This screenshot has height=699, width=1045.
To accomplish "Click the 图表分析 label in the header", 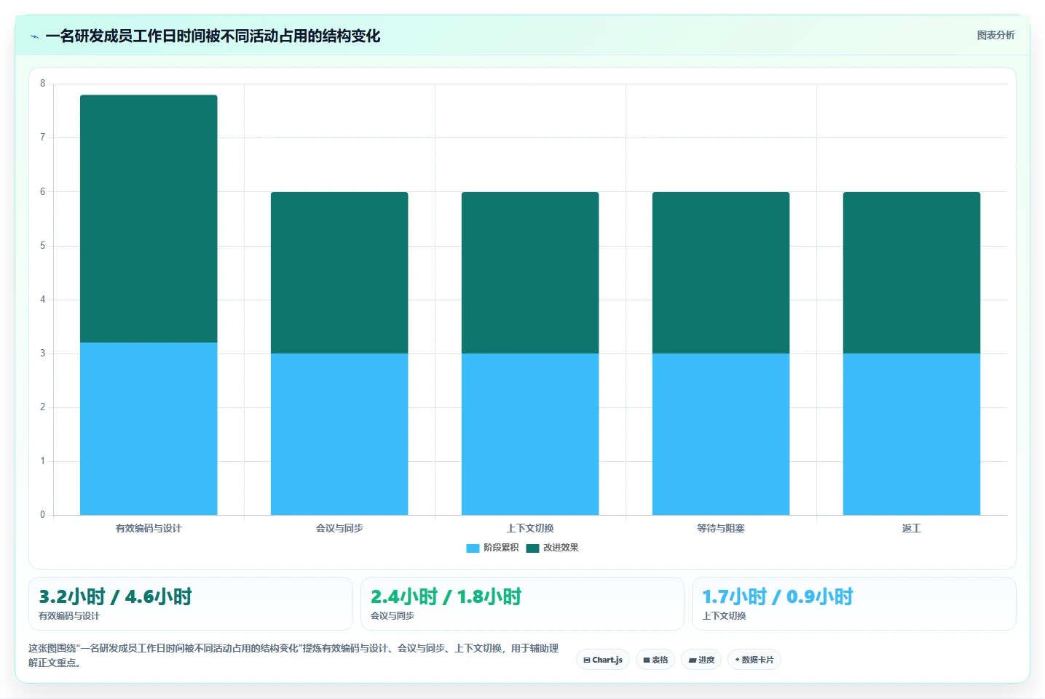I will (995, 35).
